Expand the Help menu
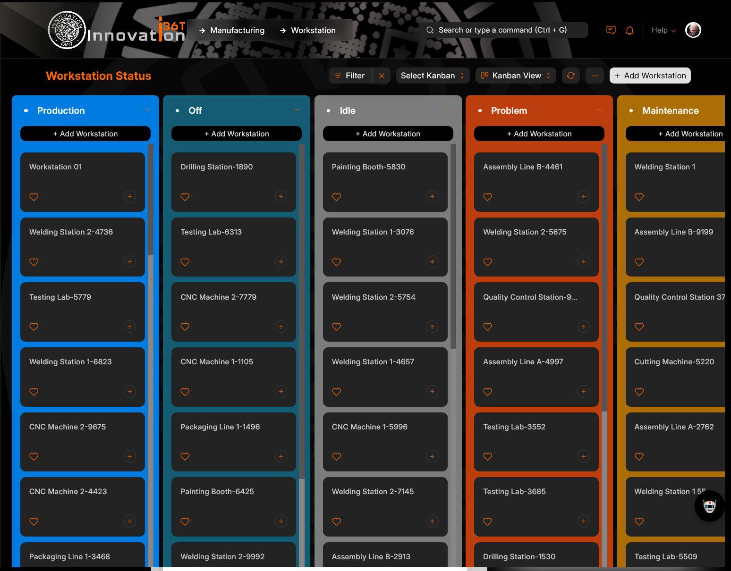The height and width of the screenshot is (571, 731). coord(663,30)
